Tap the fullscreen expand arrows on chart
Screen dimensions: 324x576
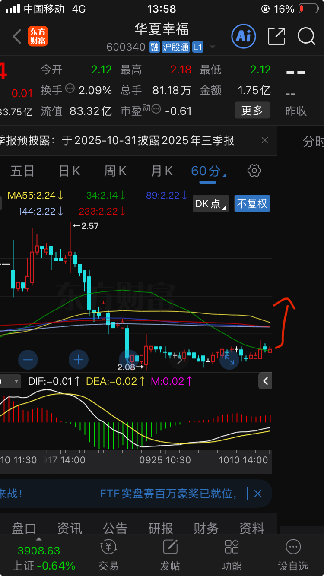tap(229, 360)
